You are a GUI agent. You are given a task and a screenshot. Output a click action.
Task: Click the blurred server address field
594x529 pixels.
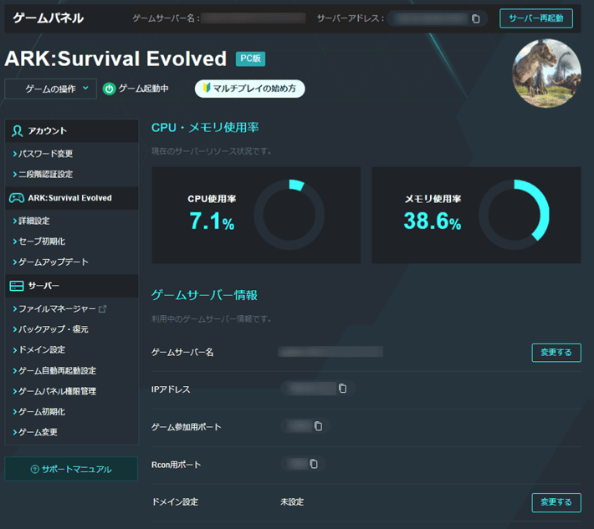(430, 18)
